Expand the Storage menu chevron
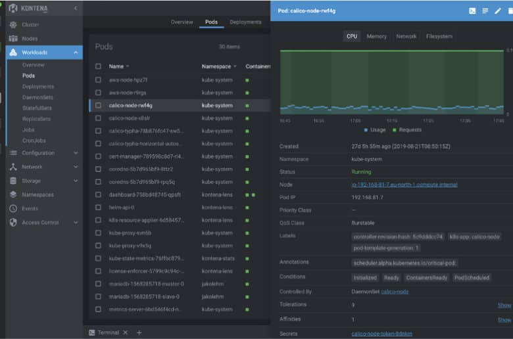 [76, 181]
